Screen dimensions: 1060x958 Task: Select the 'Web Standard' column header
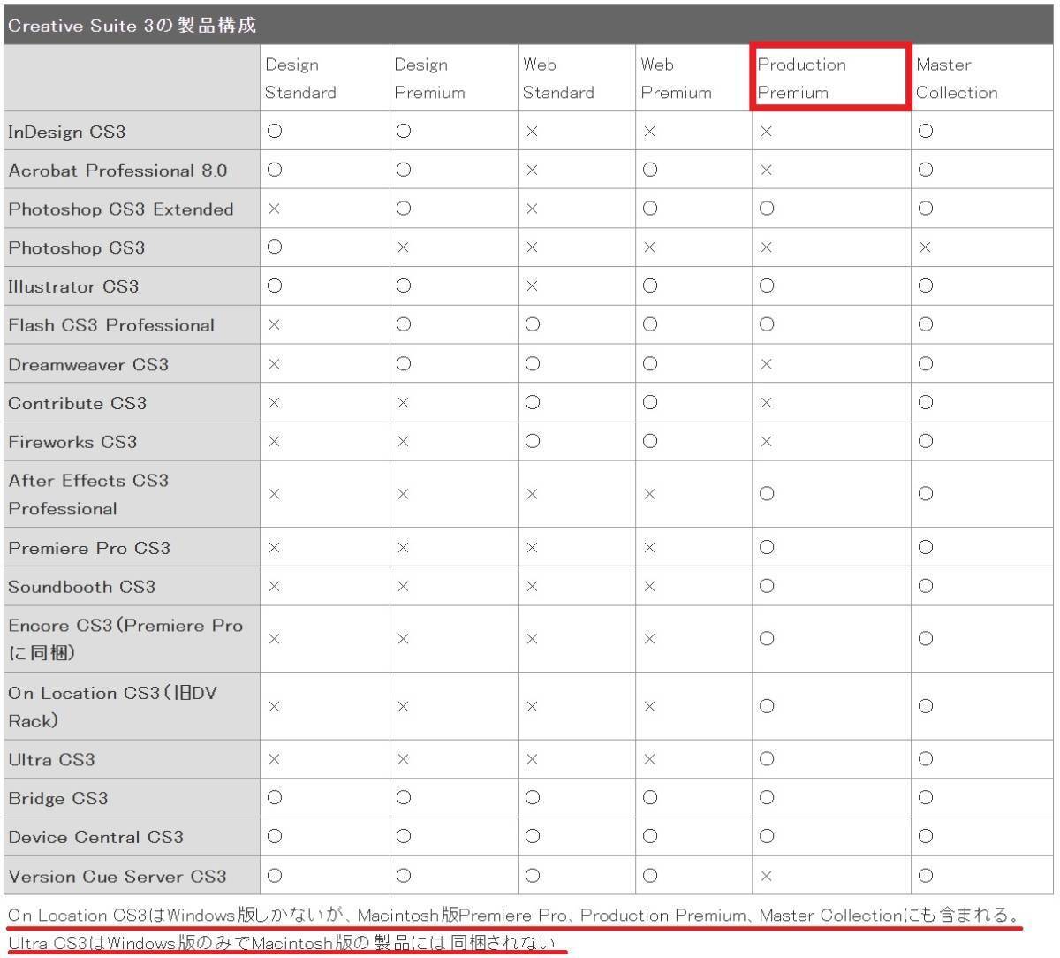[558, 78]
